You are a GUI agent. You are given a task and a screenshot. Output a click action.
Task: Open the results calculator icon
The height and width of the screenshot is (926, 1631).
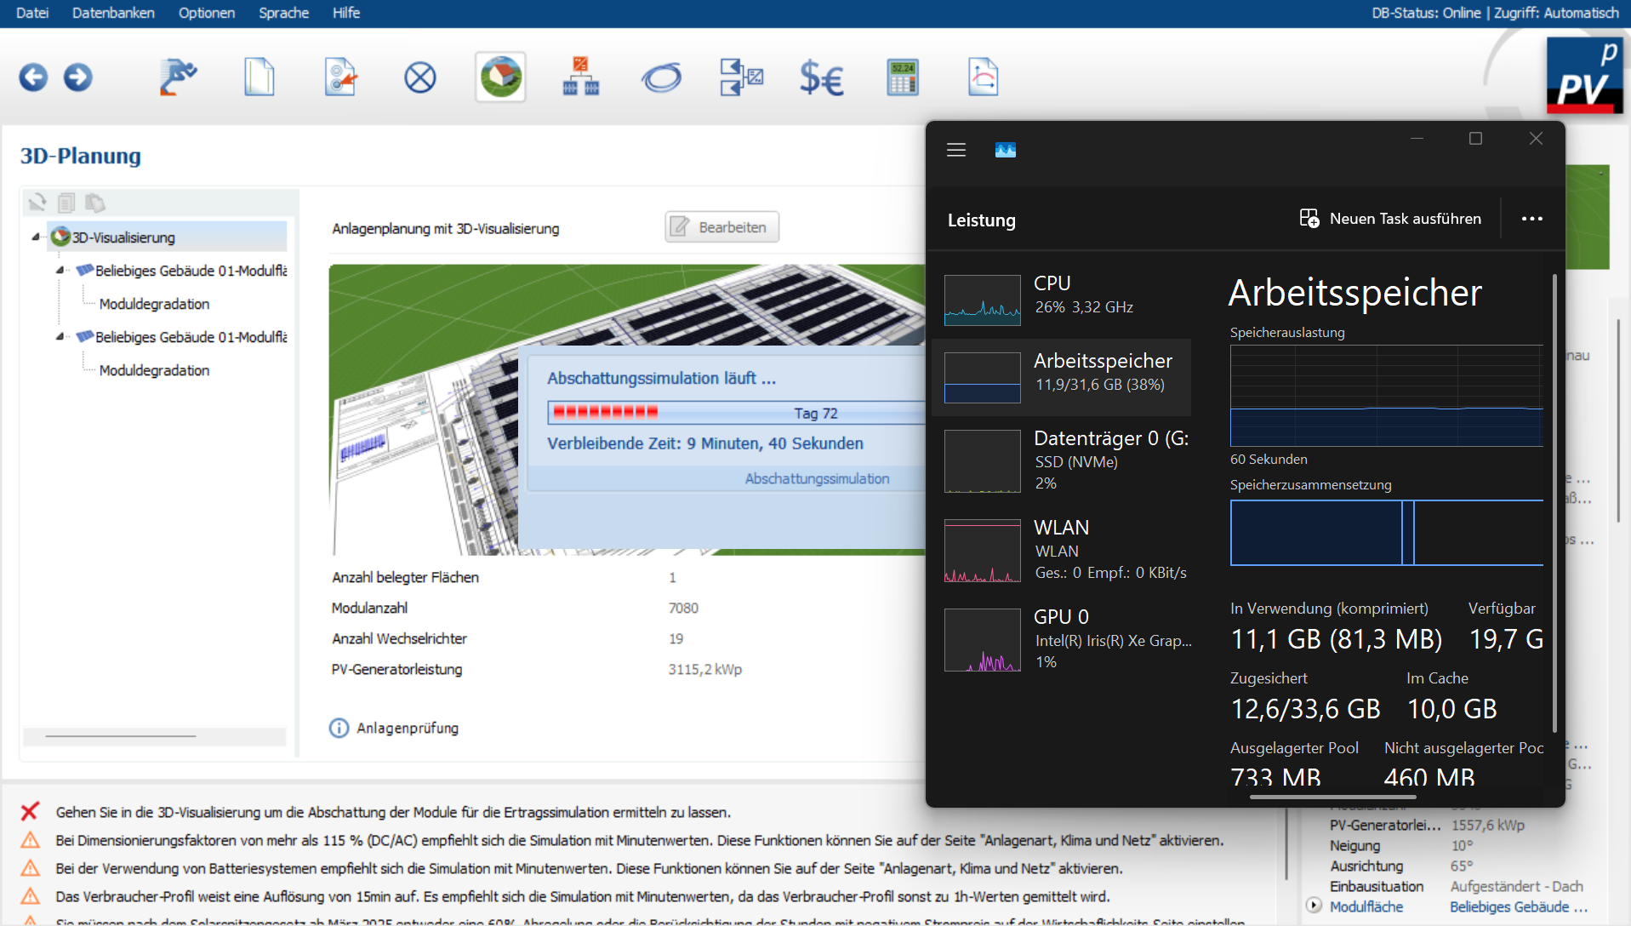coord(903,77)
